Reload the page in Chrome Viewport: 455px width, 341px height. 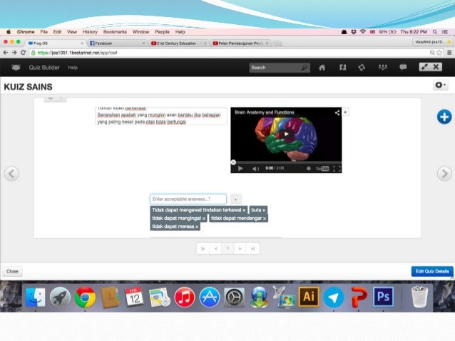[24, 53]
